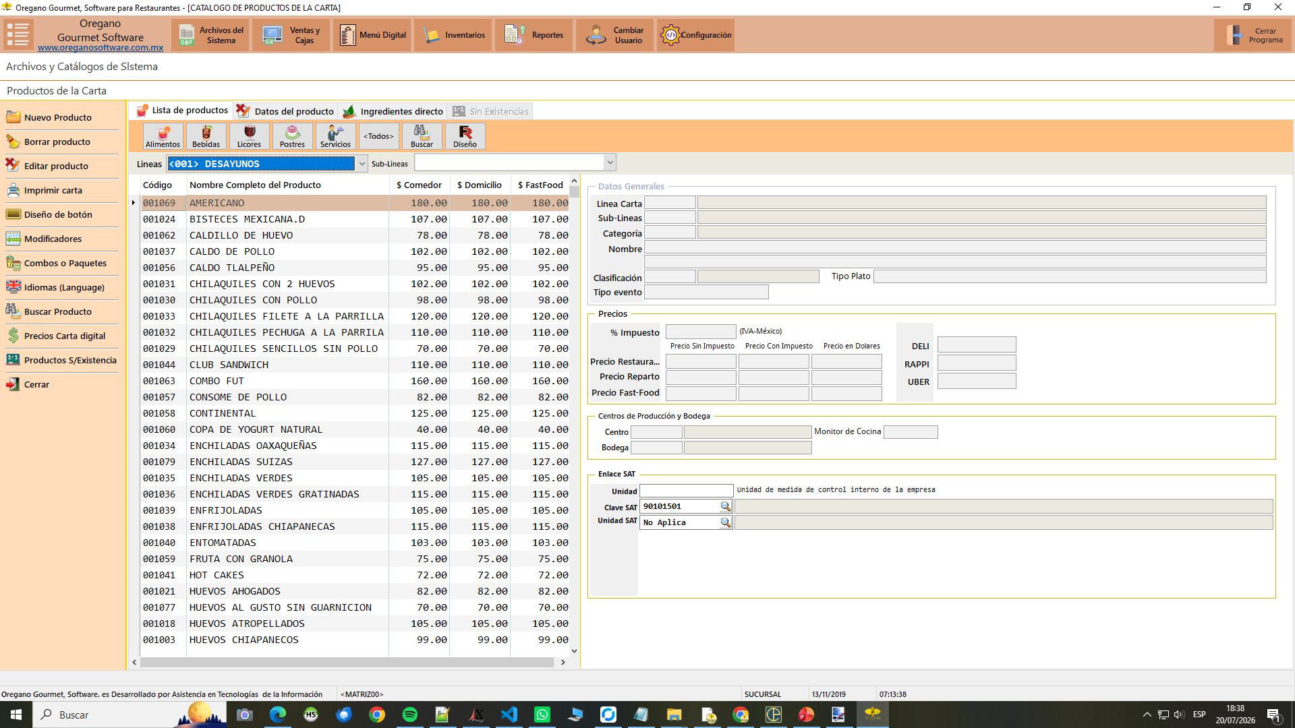Viewport: 1295px width, 728px height.
Task: Click the Unidad SAT search magnifier
Action: [x=725, y=522]
